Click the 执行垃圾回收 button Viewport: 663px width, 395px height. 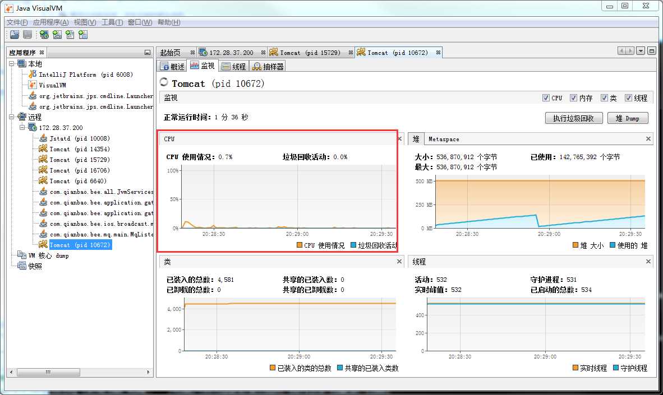coord(573,118)
